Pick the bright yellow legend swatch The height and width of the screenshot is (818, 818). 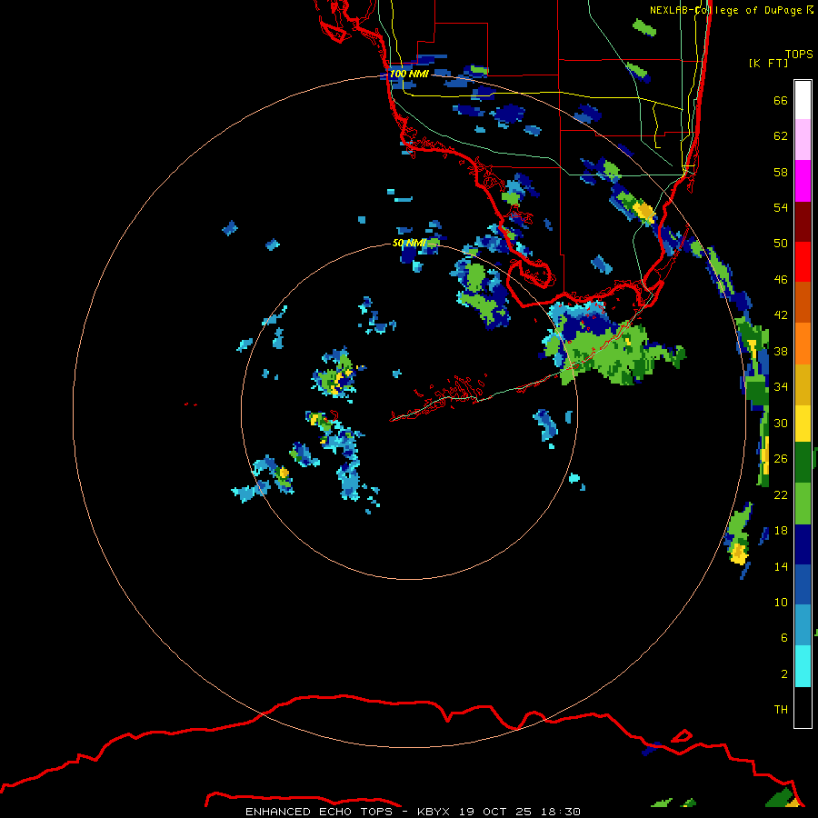pyautogui.click(x=803, y=424)
